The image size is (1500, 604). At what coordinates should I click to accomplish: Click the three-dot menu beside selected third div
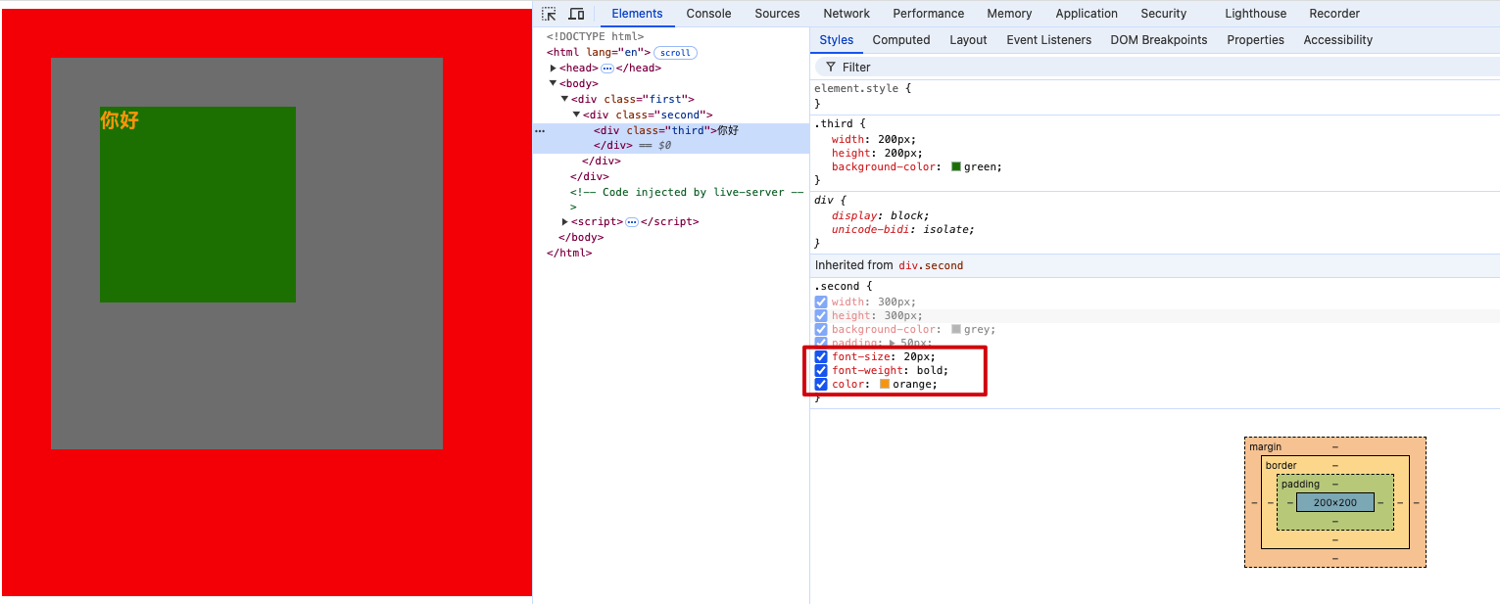pyautogui.click(x=540, y=130)
